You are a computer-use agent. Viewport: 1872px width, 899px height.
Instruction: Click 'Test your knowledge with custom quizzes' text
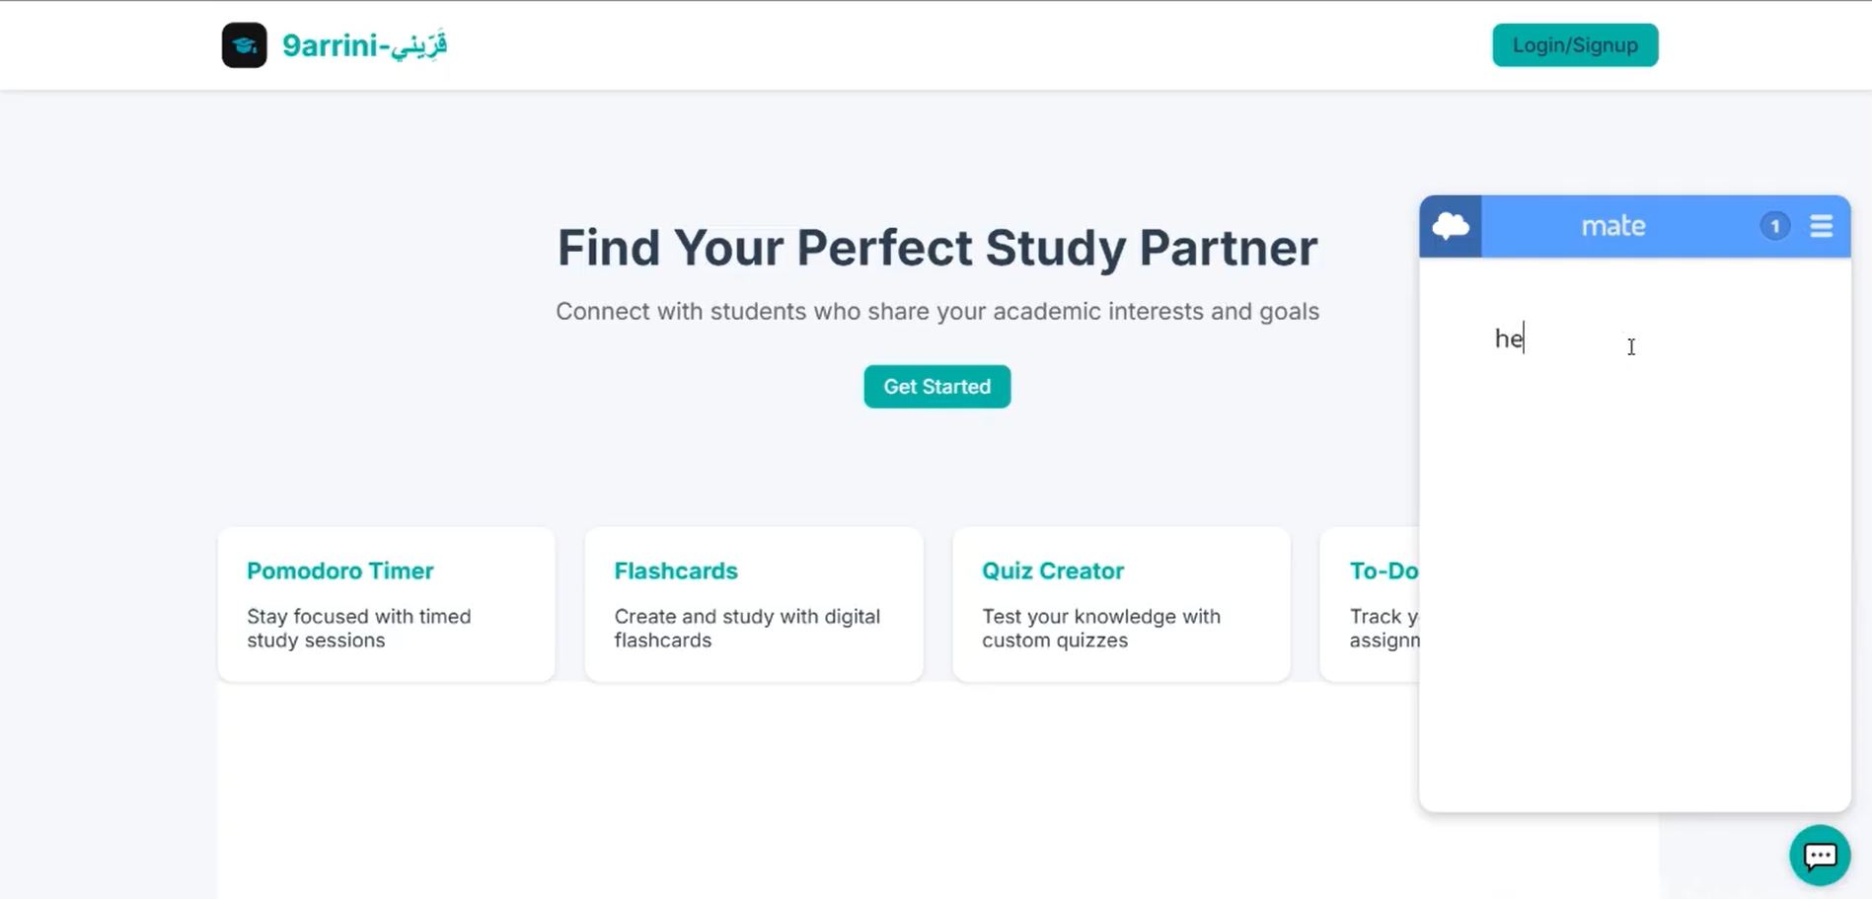tap(1101, 629)
